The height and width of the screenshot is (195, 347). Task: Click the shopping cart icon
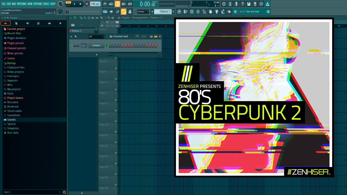[x=235, y=11]
